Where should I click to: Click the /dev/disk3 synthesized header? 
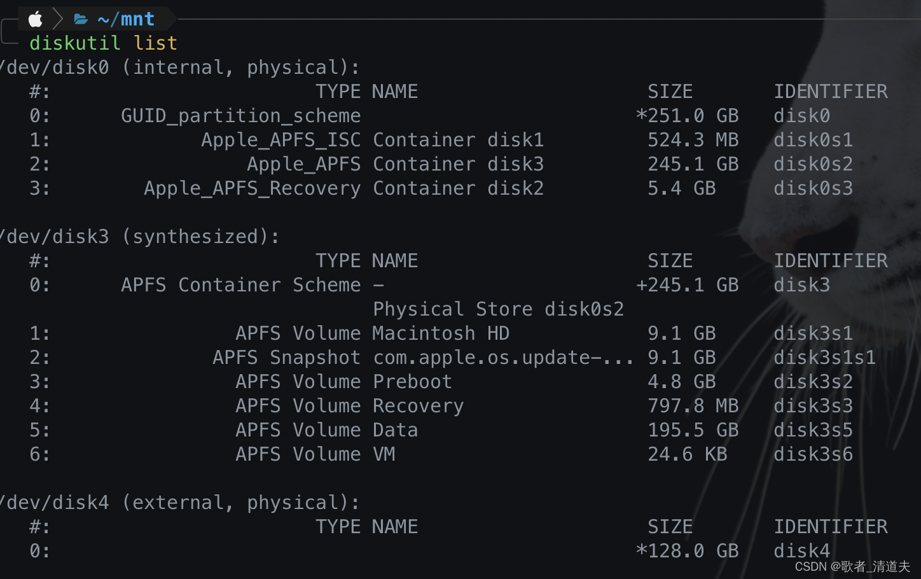140,237
